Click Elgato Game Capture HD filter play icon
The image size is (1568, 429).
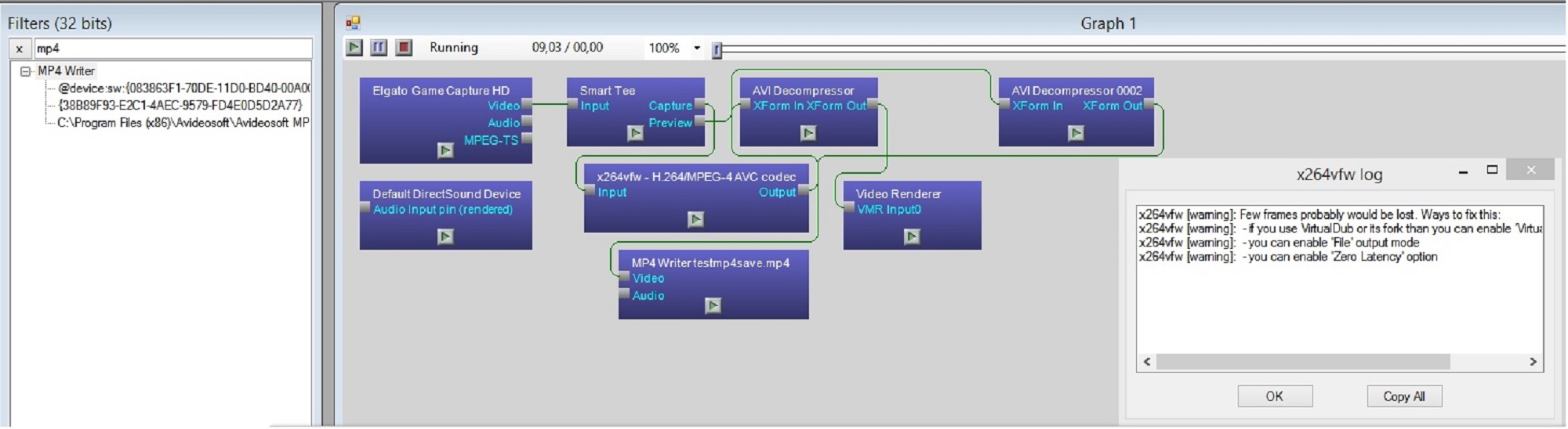(x=445, y=150)
